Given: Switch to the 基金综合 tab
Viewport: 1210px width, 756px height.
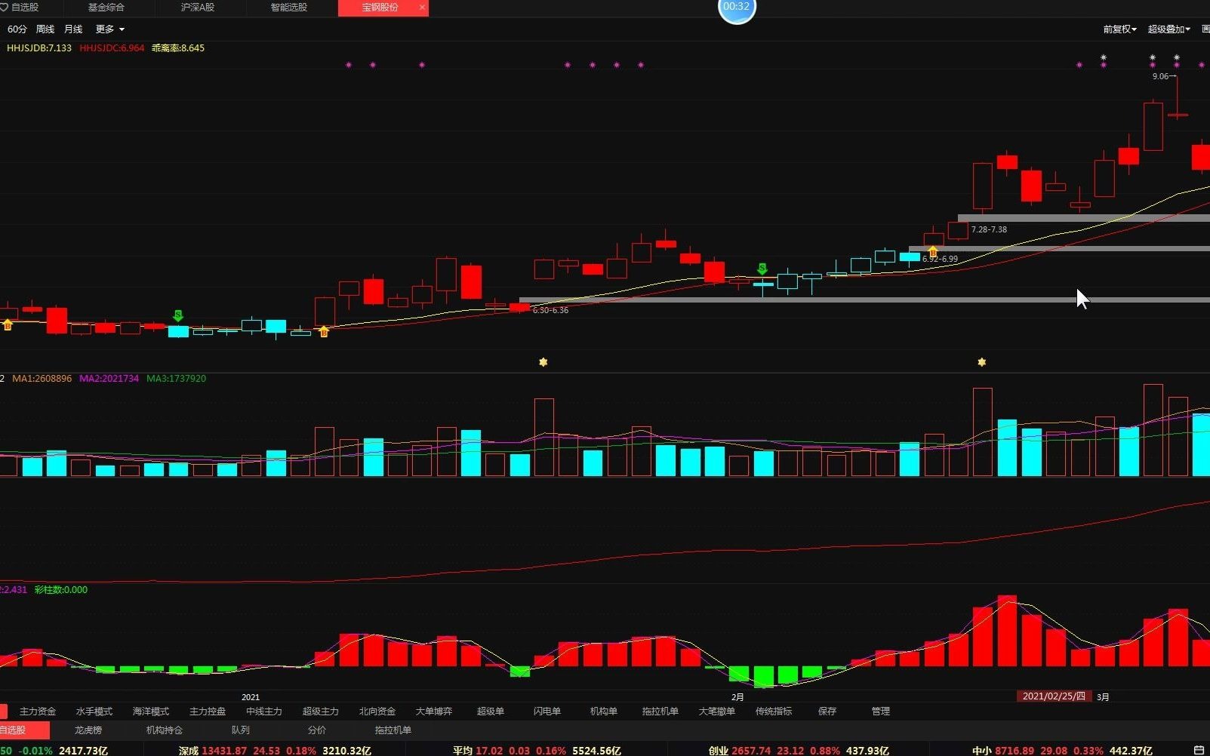Looking at the screenshot, I should (106, 8).
